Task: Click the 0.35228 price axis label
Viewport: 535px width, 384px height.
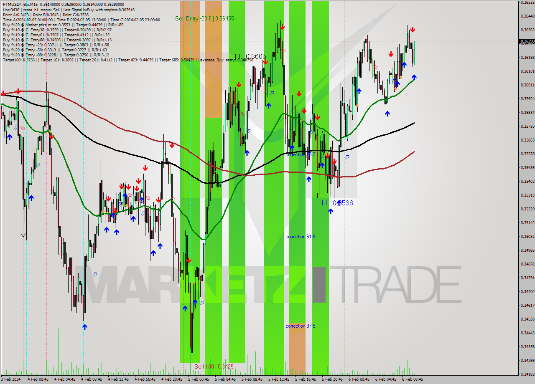Action: (528, 209)
